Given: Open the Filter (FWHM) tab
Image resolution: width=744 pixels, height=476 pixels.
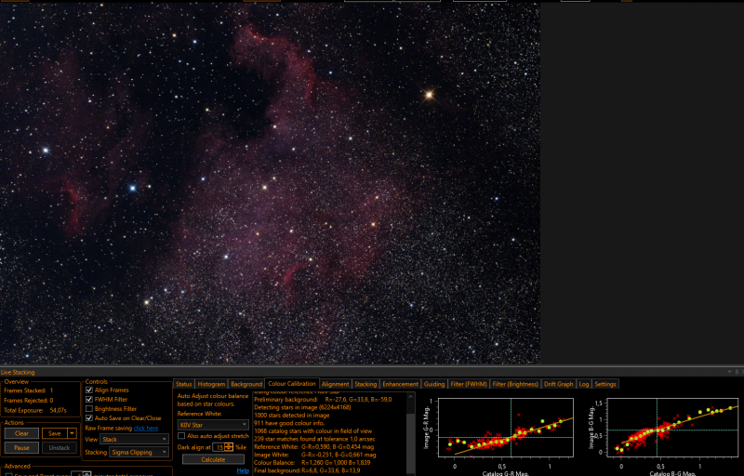Looking at the screenshot, I should [x=469, y=384].
